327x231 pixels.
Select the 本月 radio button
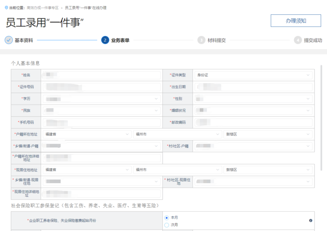[167, 218]
